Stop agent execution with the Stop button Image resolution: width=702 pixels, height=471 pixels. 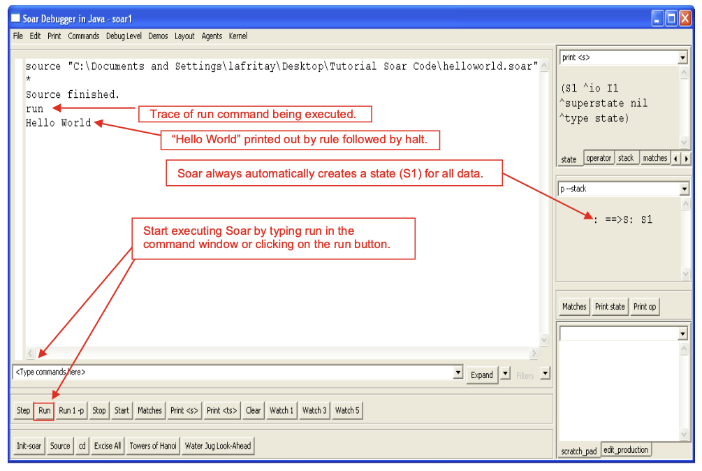click(x=98, y=410)
